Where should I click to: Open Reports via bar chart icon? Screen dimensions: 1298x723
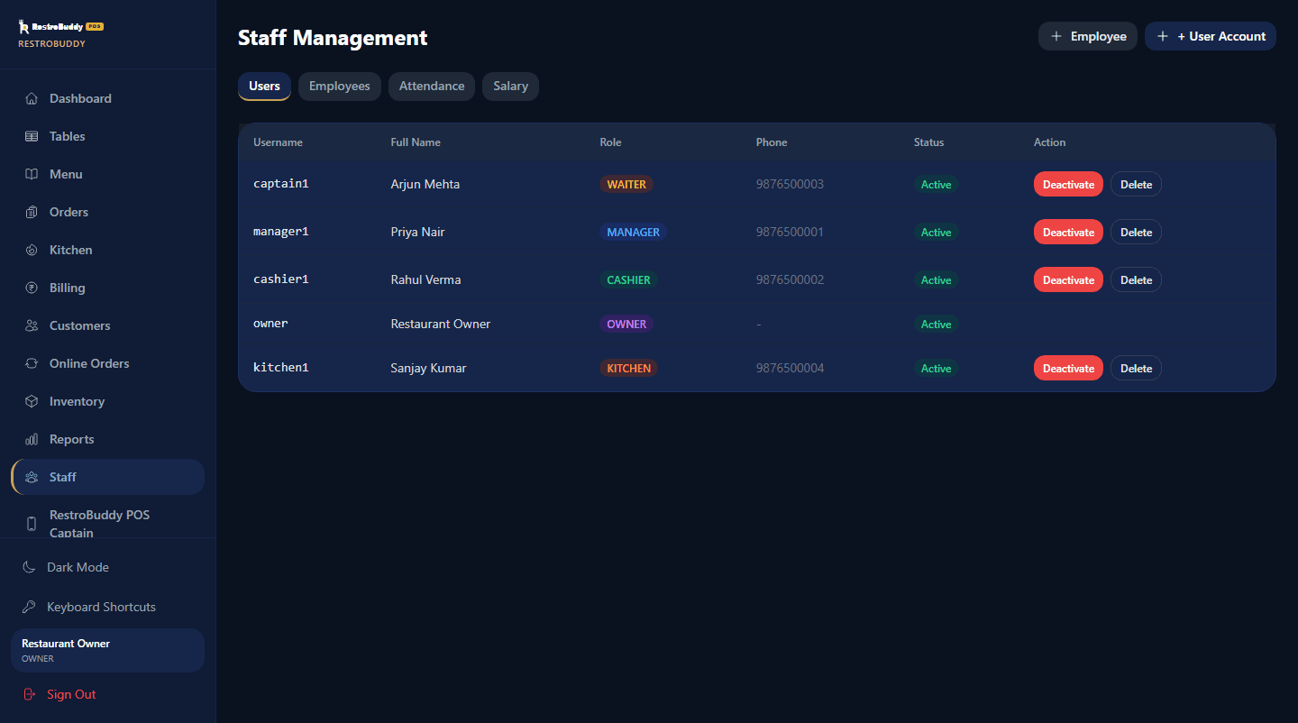point(32,439)
